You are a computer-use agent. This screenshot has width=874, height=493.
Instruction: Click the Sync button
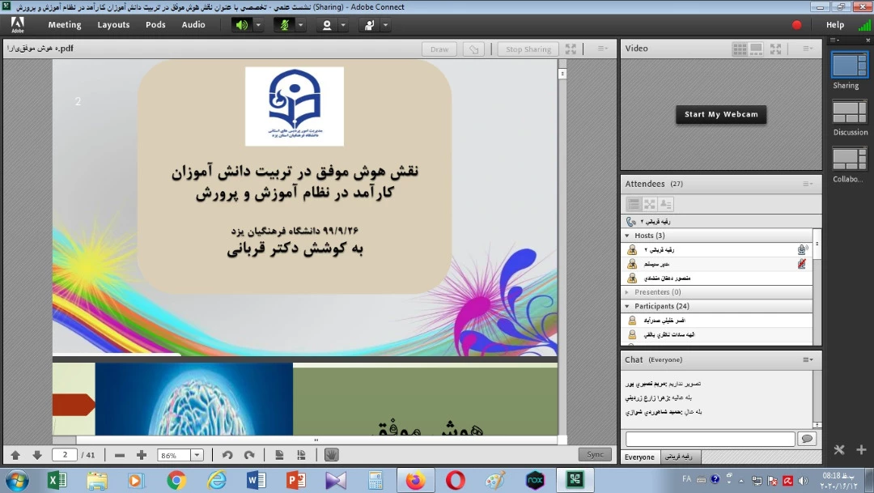tap(595, 455)
